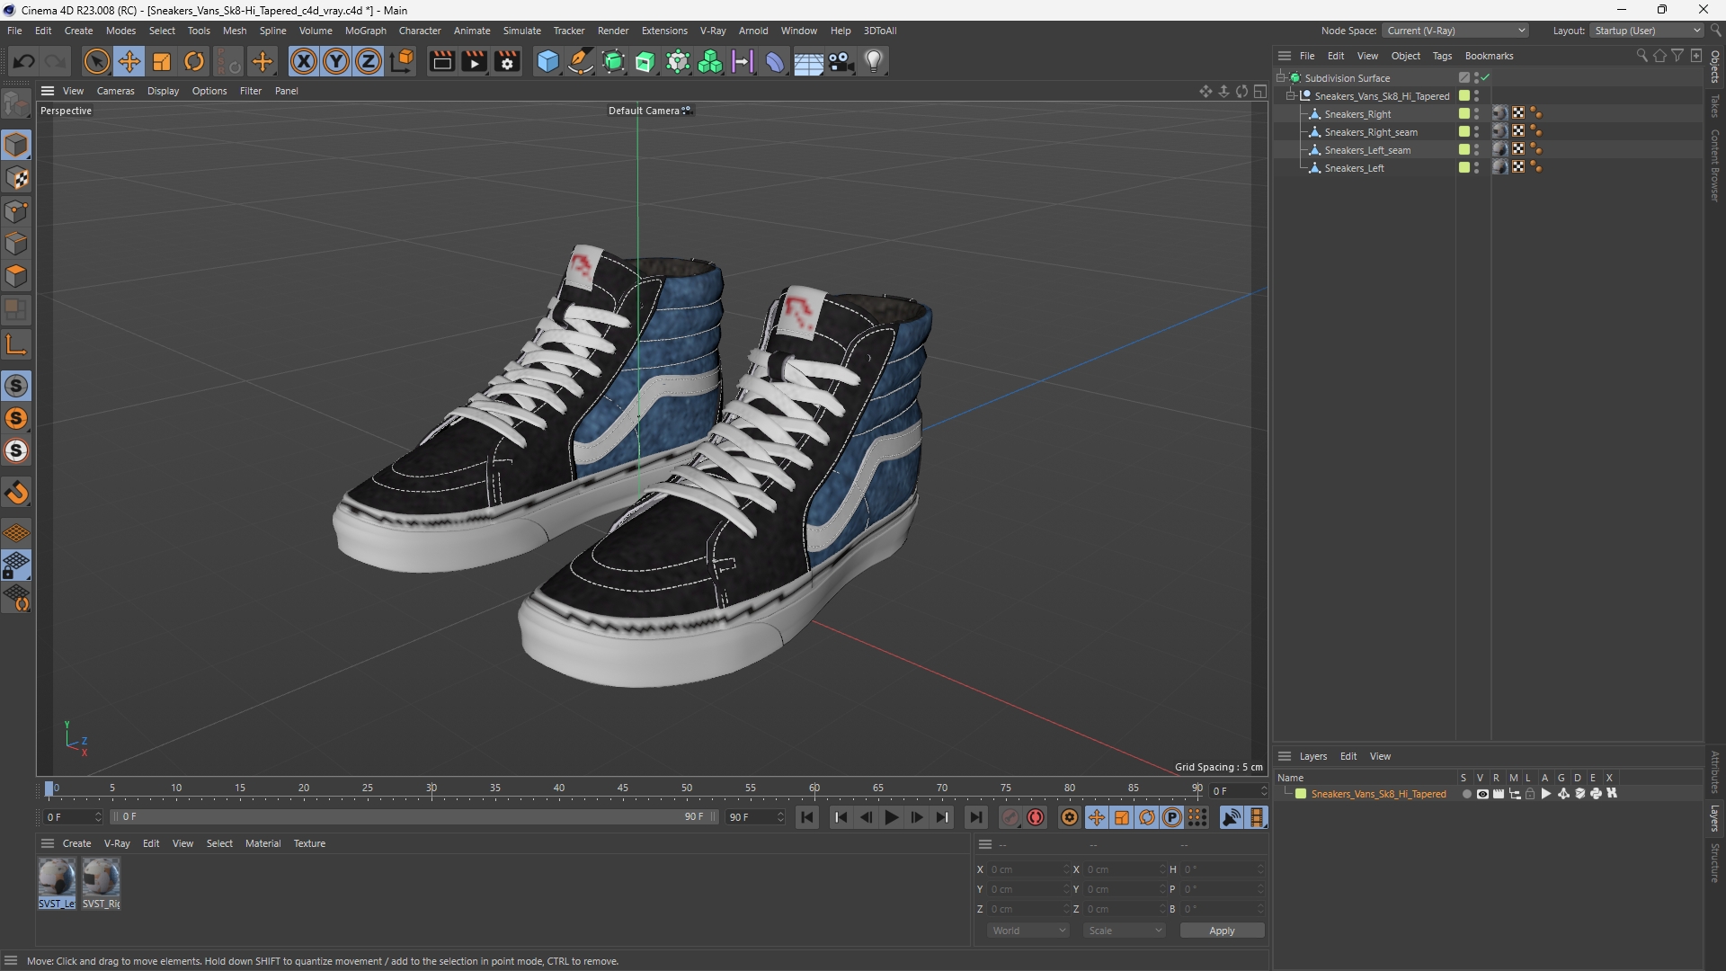Select Polygons mode in left toolbar

(x=16, y=276)
